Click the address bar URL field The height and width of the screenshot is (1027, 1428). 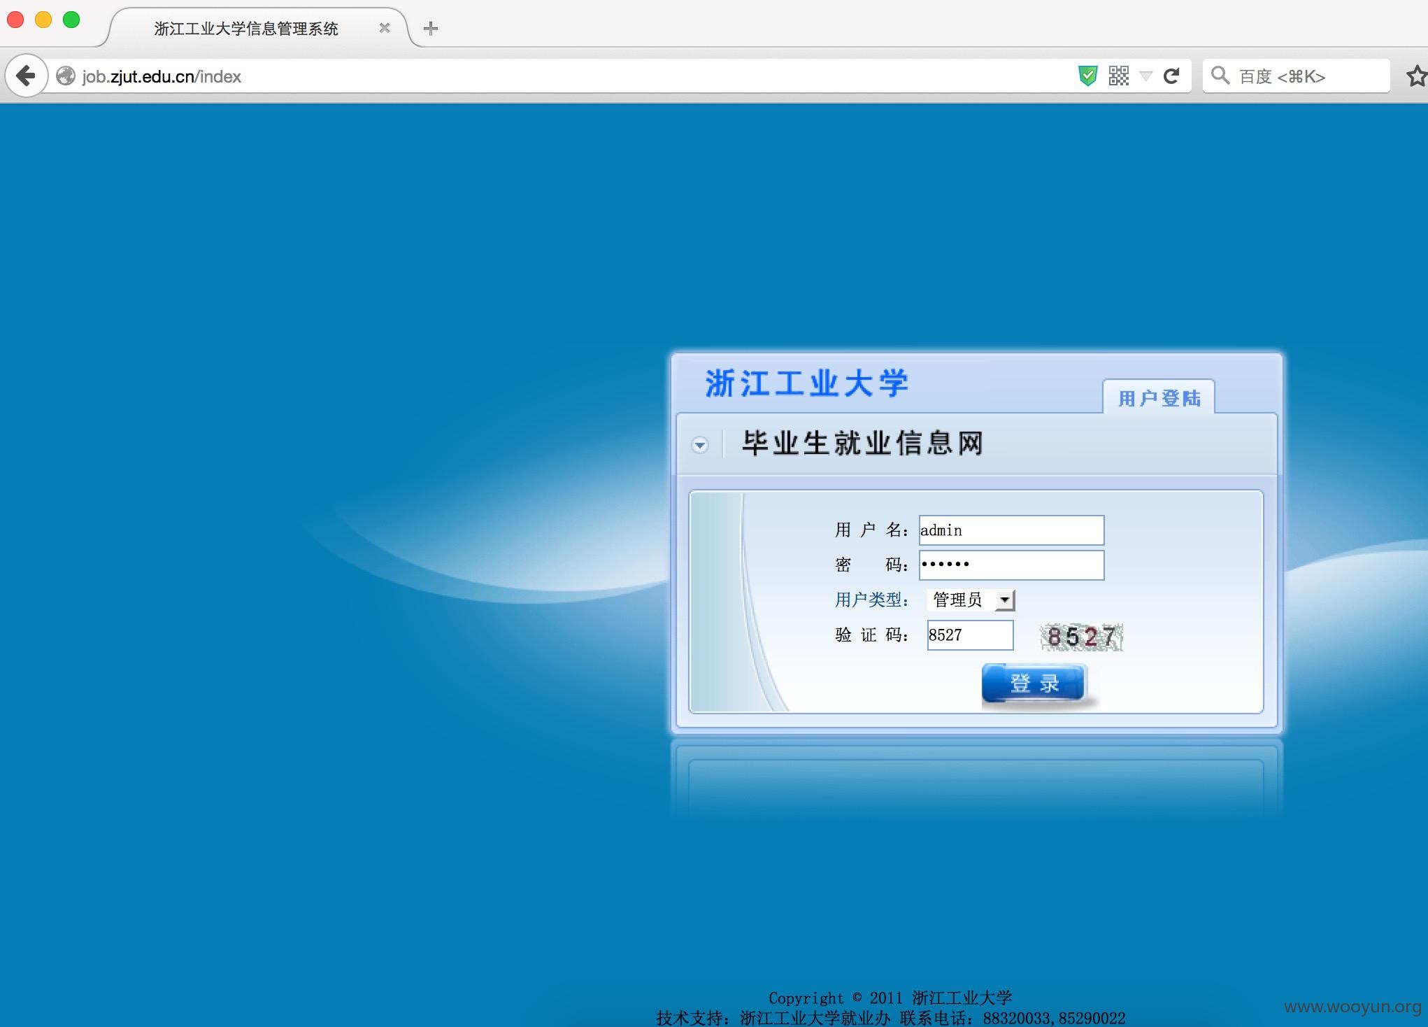coord(559,76)
